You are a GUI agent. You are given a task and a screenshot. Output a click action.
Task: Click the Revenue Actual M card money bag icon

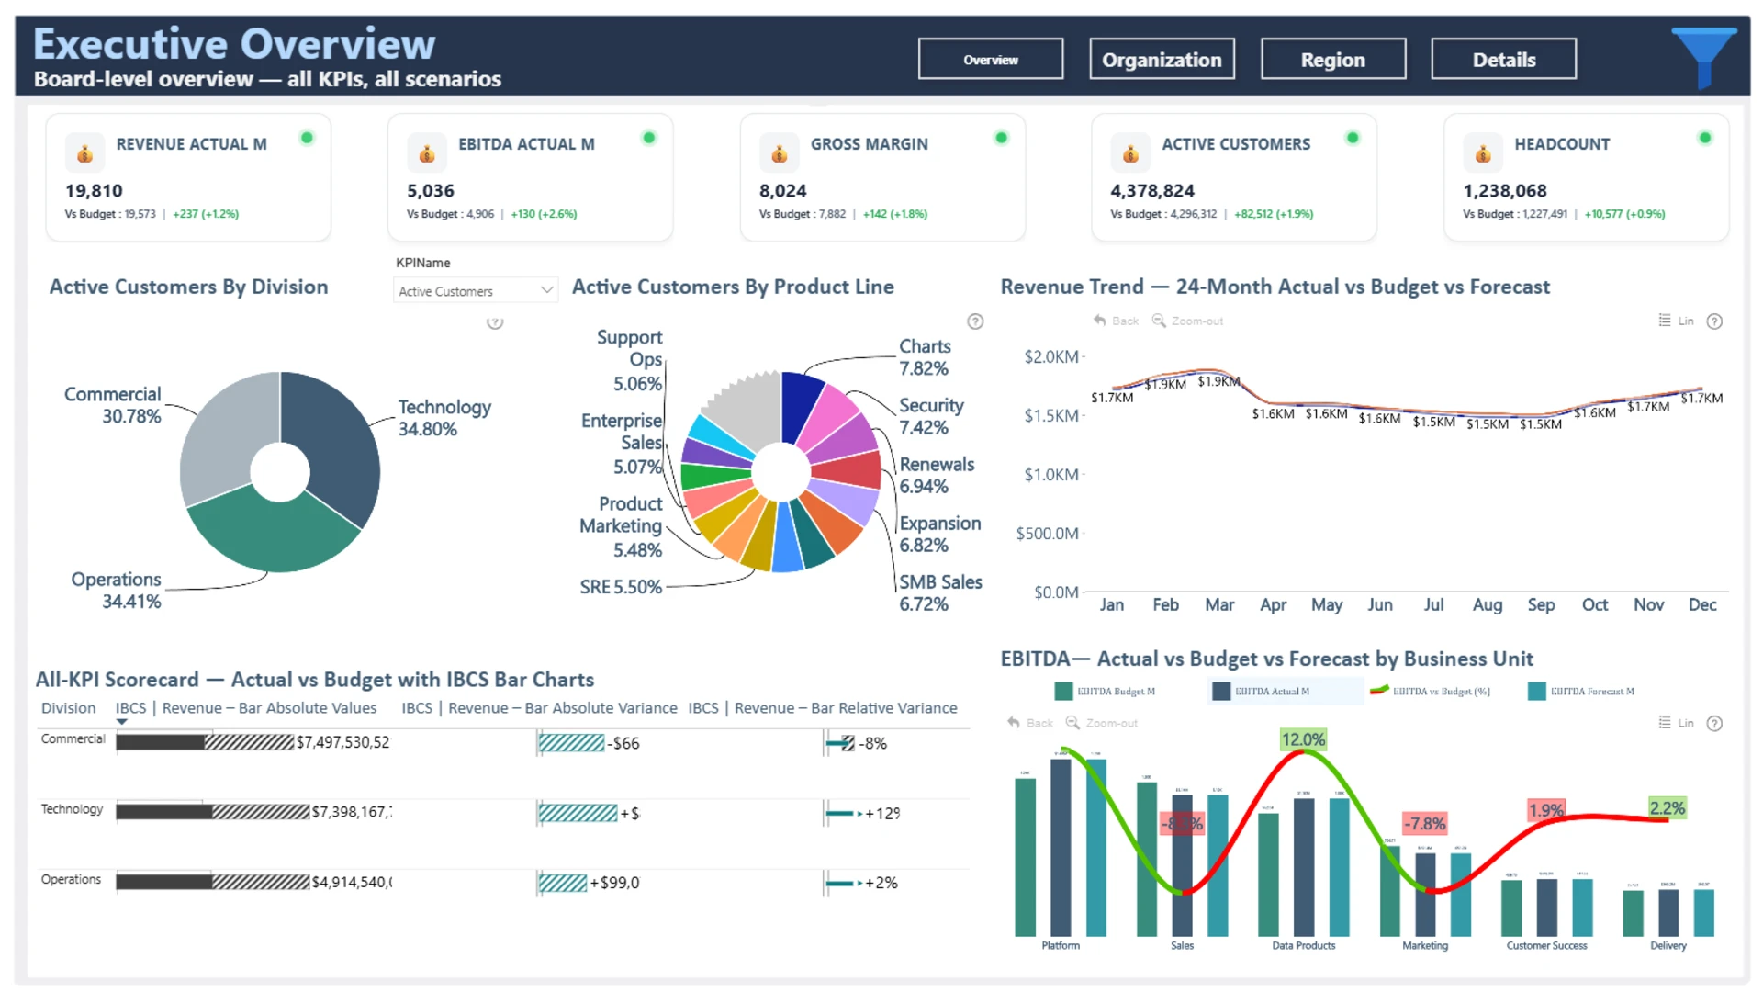point(84,153)
